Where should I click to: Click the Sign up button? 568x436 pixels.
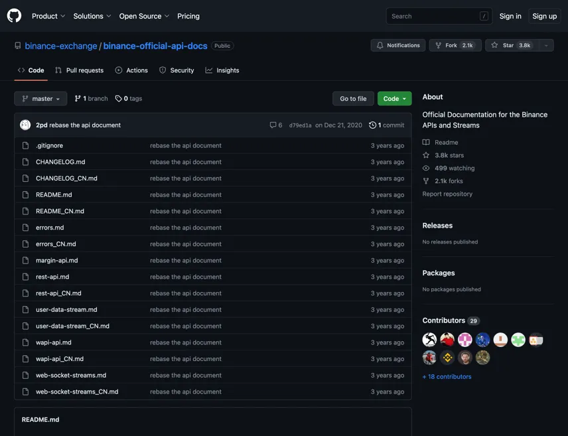[544, 17]
